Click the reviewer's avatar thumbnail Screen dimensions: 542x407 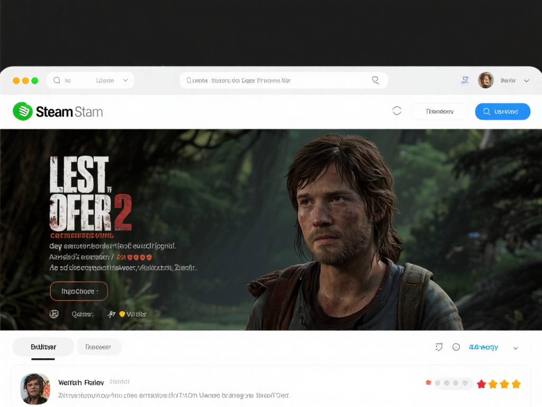click(35, 388)
